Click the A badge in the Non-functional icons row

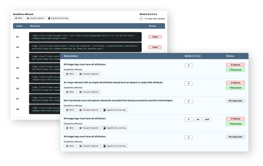pyautogui.click(x=189, y=101)
